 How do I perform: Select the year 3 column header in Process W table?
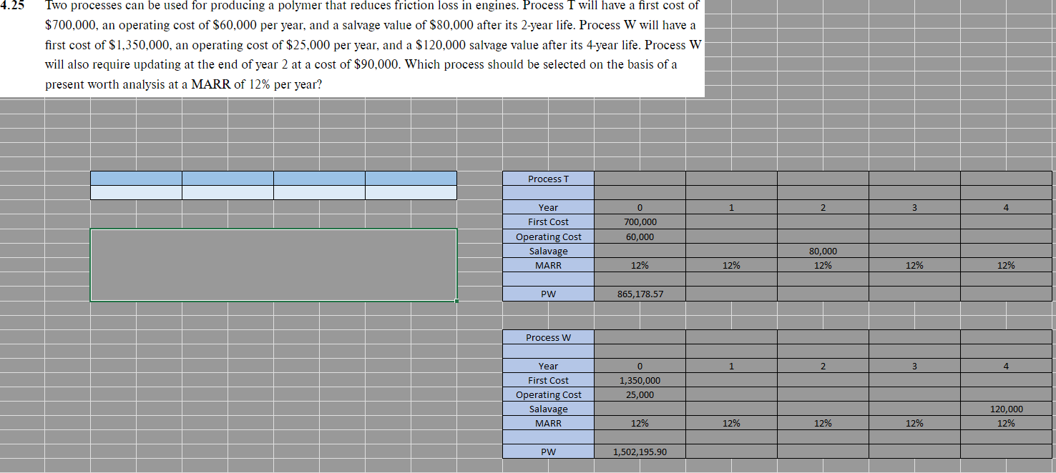(x=914, y=366)
